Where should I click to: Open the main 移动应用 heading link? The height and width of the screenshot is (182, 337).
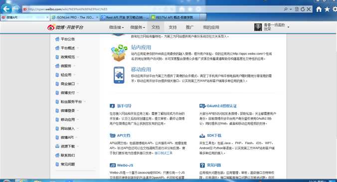141,70
